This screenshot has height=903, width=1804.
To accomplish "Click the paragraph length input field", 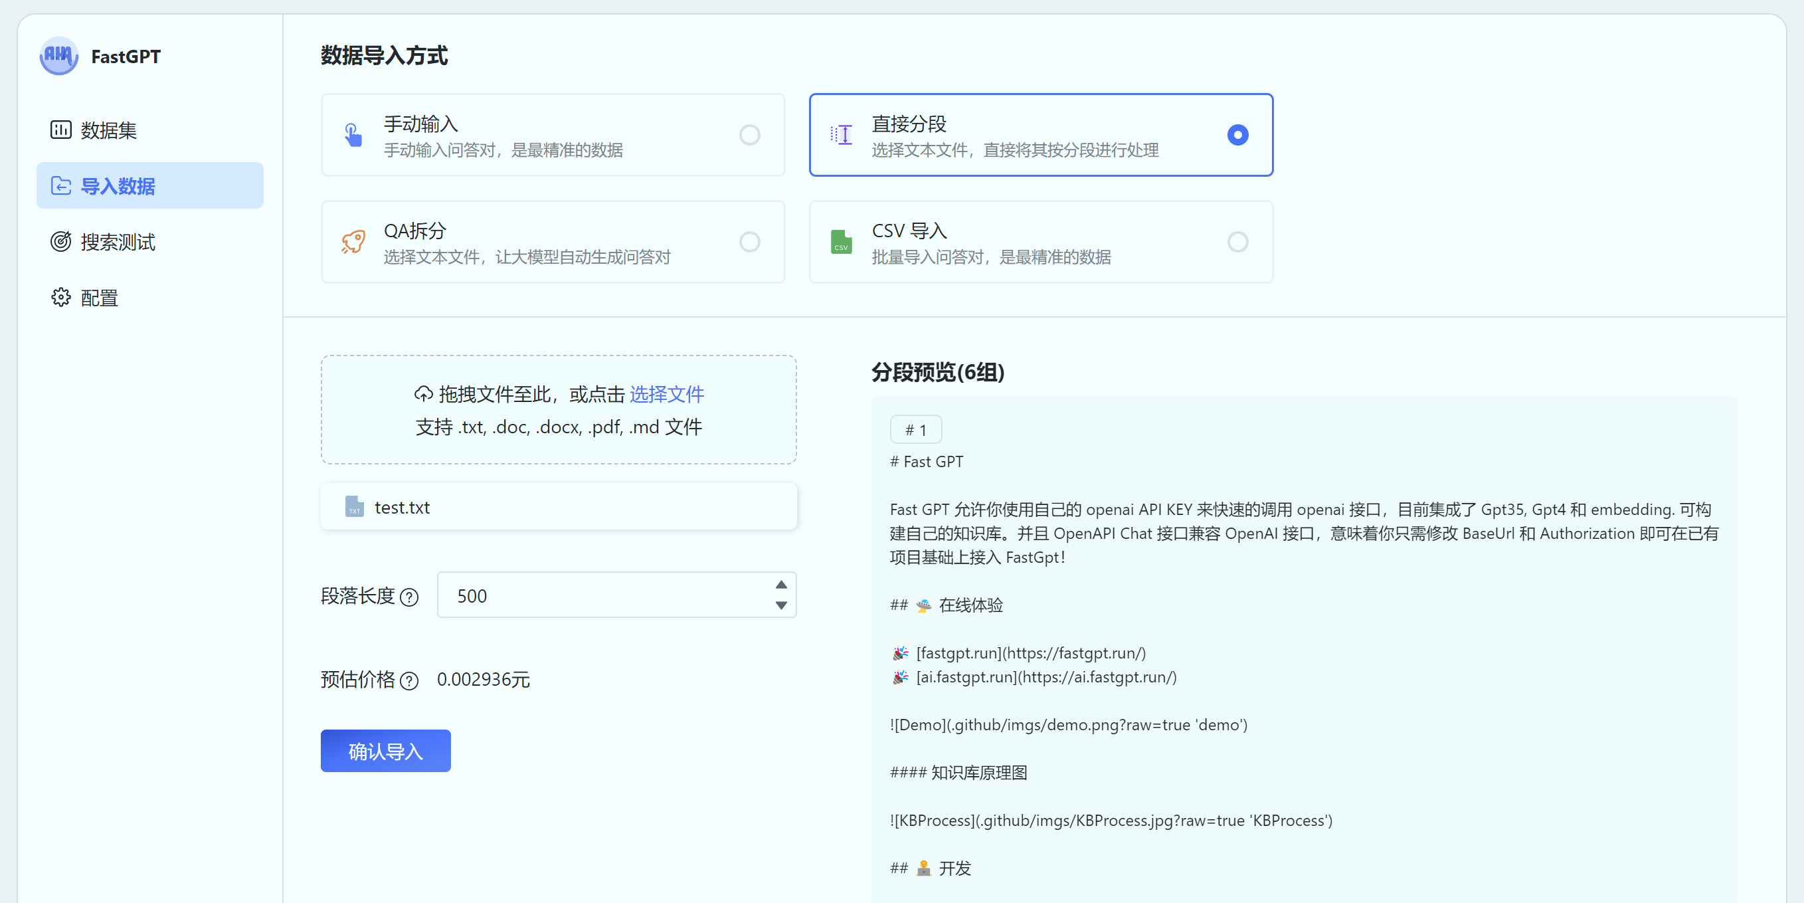I will [x=602, y=595].
